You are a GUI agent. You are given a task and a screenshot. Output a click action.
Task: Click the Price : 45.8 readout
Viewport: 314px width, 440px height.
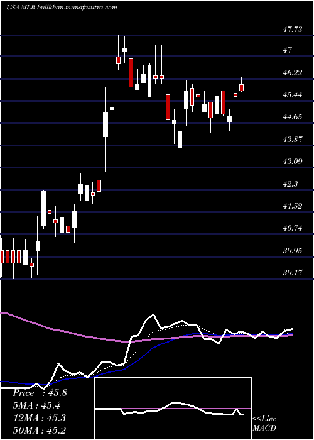pyautogui.click(x=40, y=393)
